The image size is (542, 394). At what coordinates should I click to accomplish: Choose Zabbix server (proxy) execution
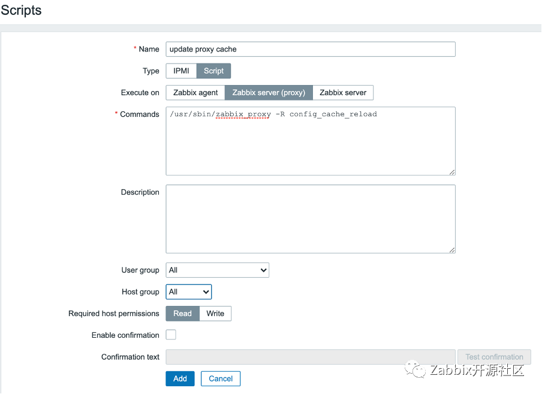point(269,93)
